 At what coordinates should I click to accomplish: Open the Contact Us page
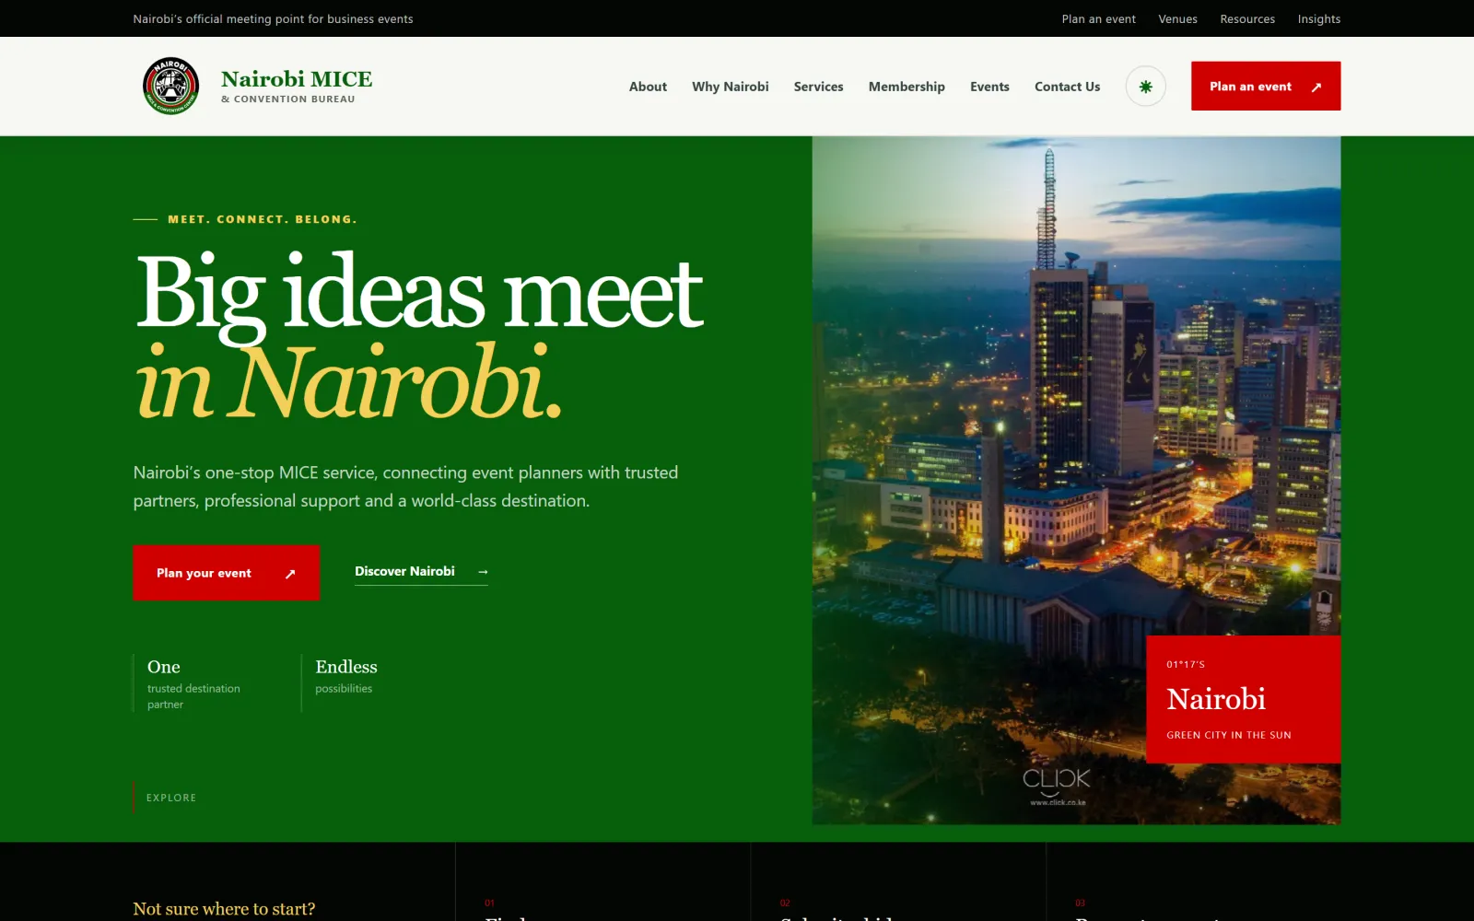1067,87
